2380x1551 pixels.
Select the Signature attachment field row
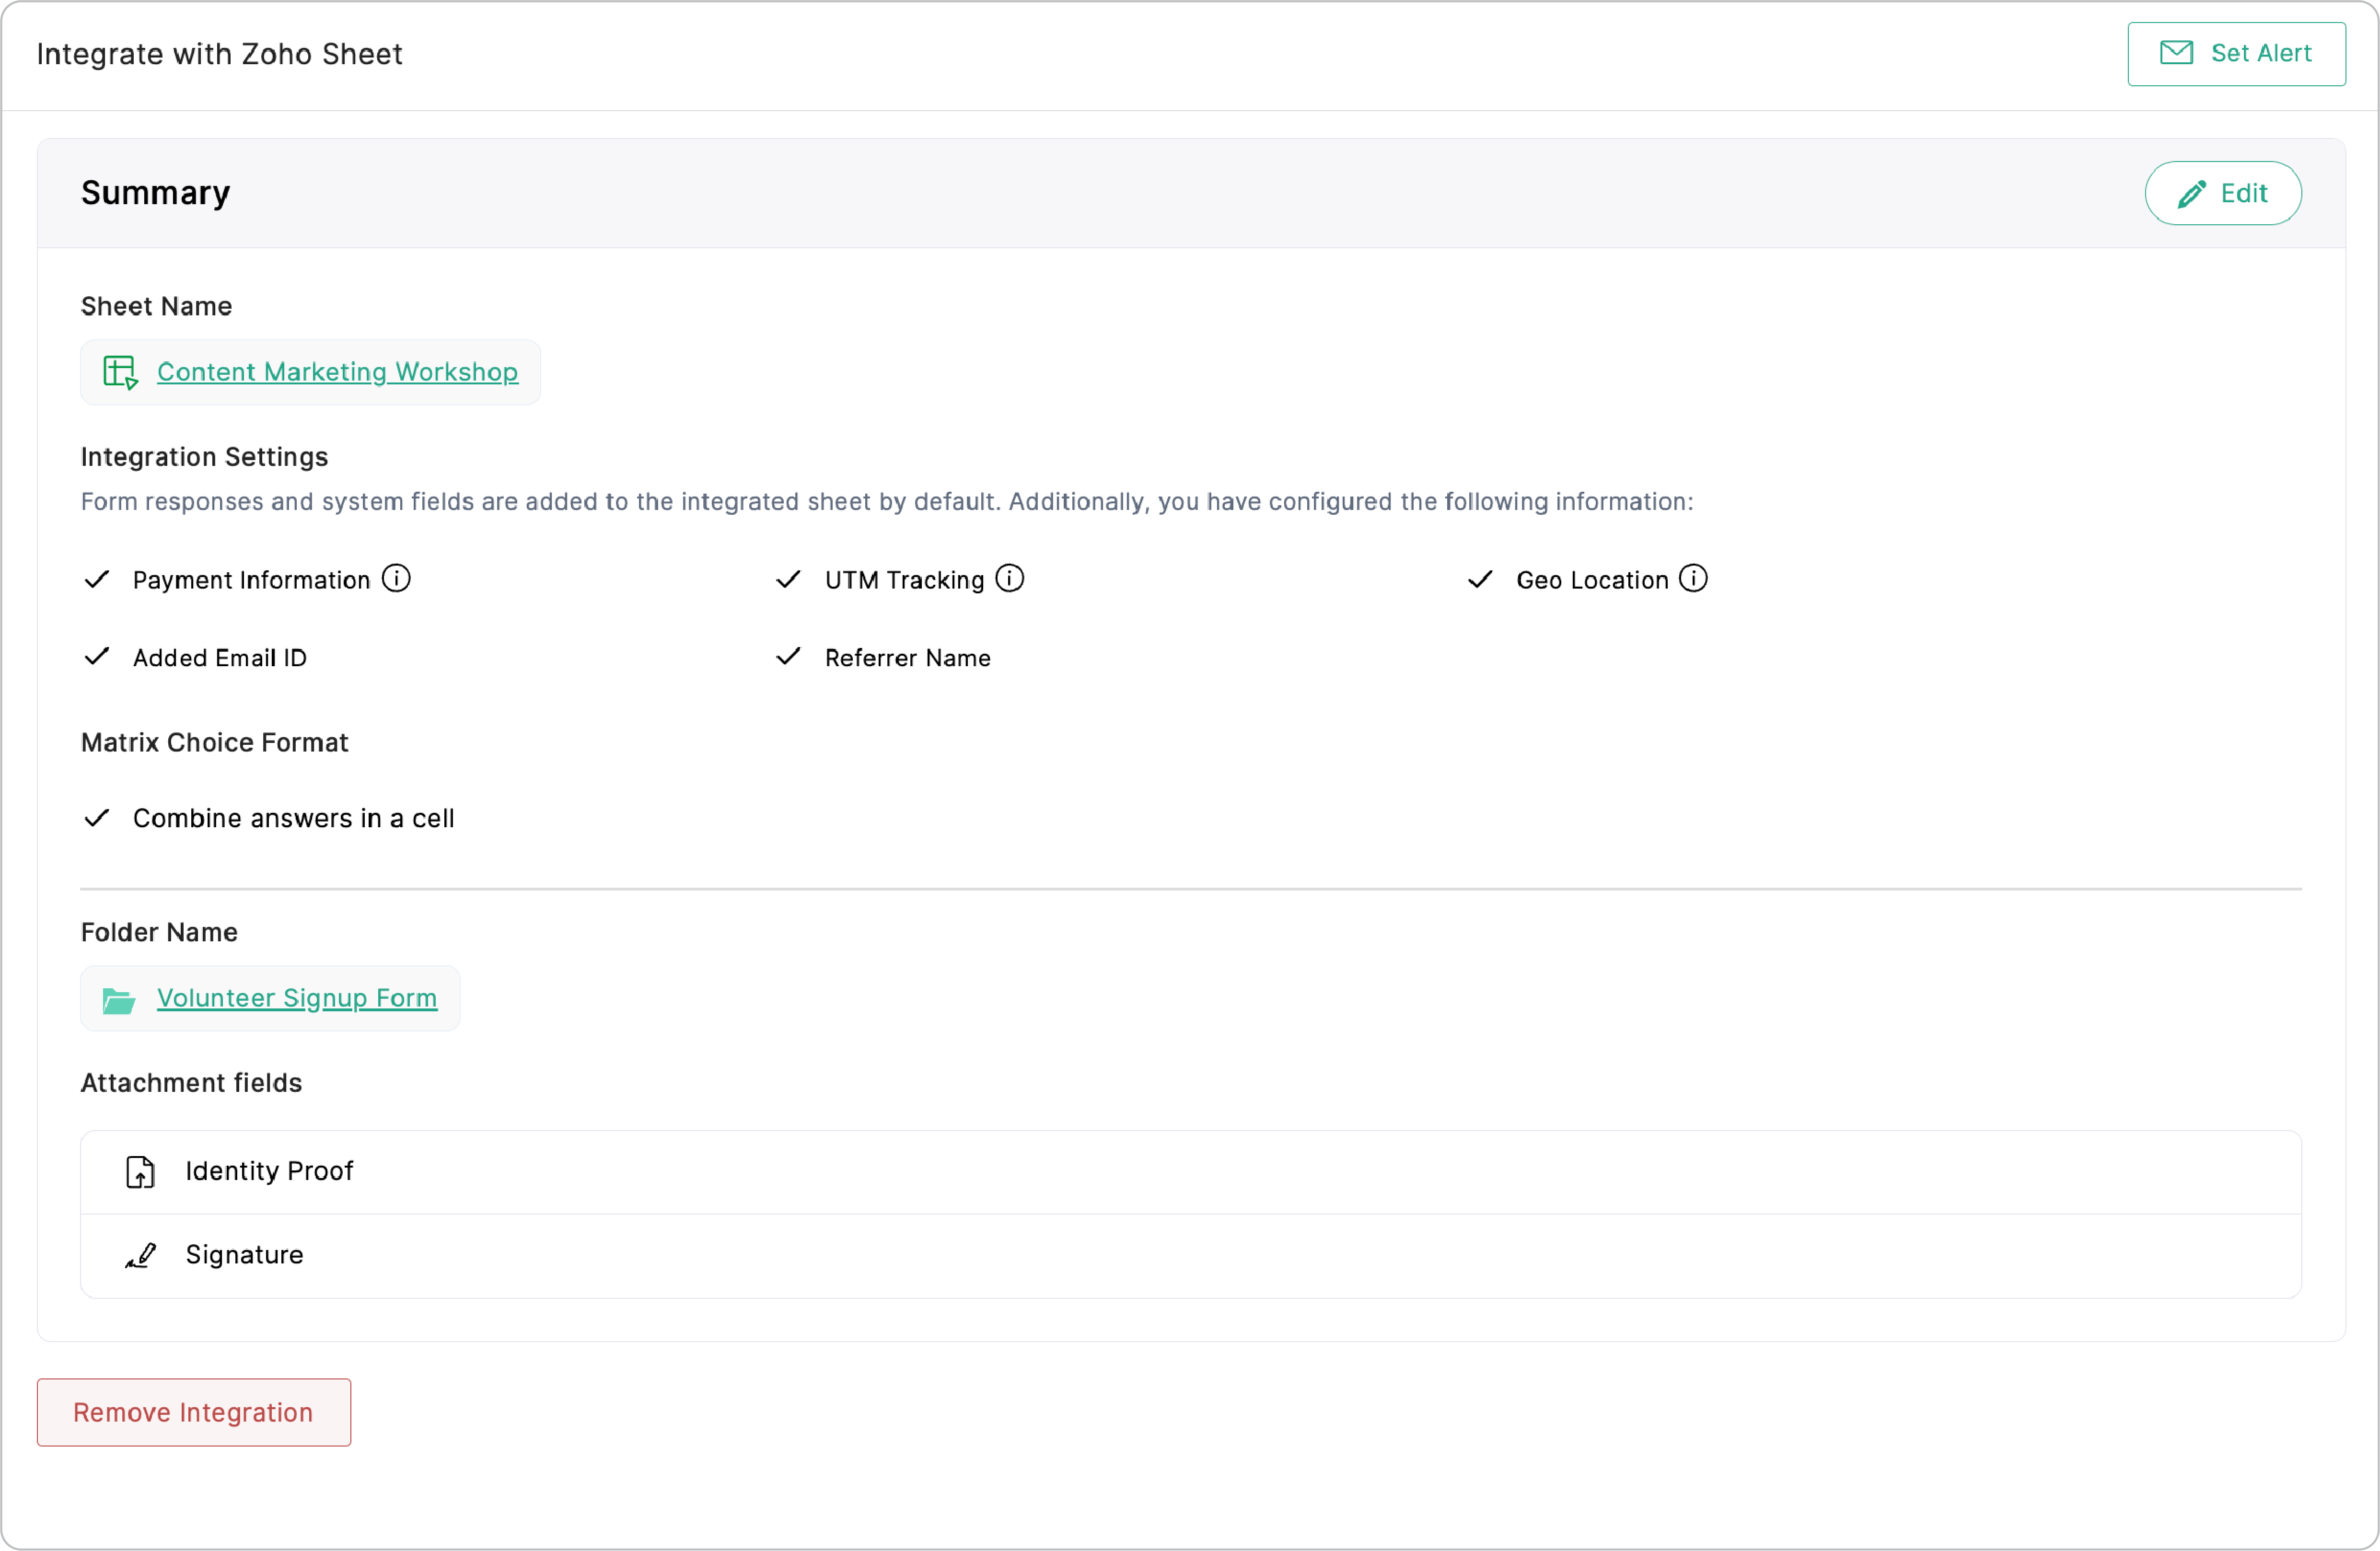pyautogui.click(x=1190, y=1255)
